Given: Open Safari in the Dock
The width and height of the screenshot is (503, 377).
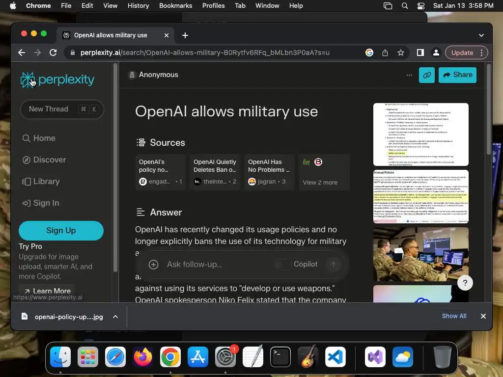Looking at the screenshot, I should (x=115, y=357).
